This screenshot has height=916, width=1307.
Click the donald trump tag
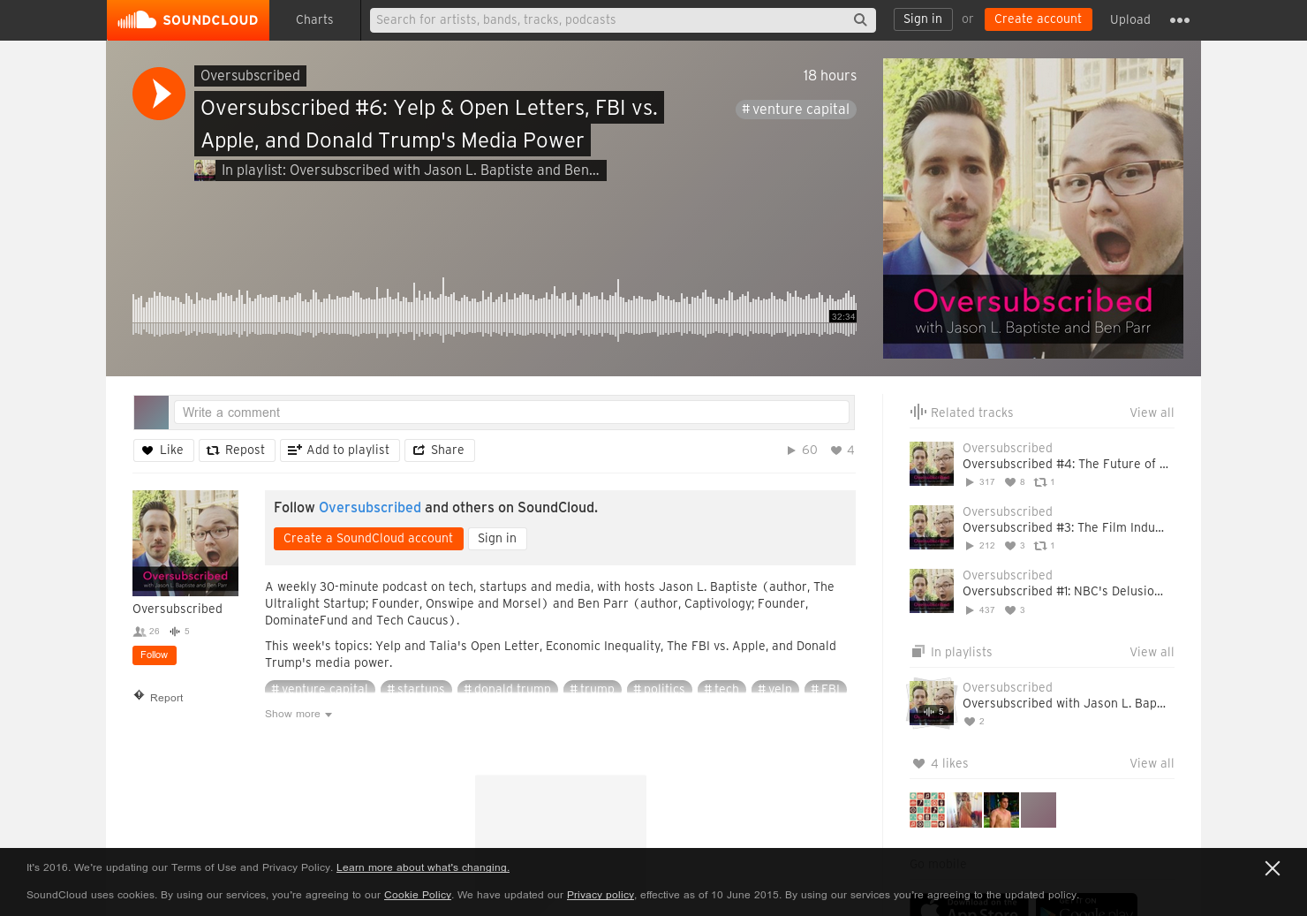click(508, 689)
